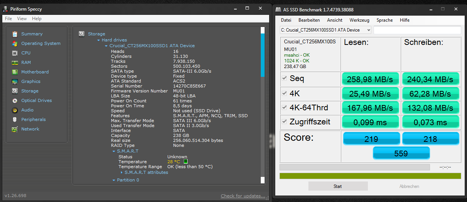Select the Storage drive icon in sidebar

[15, 91]
